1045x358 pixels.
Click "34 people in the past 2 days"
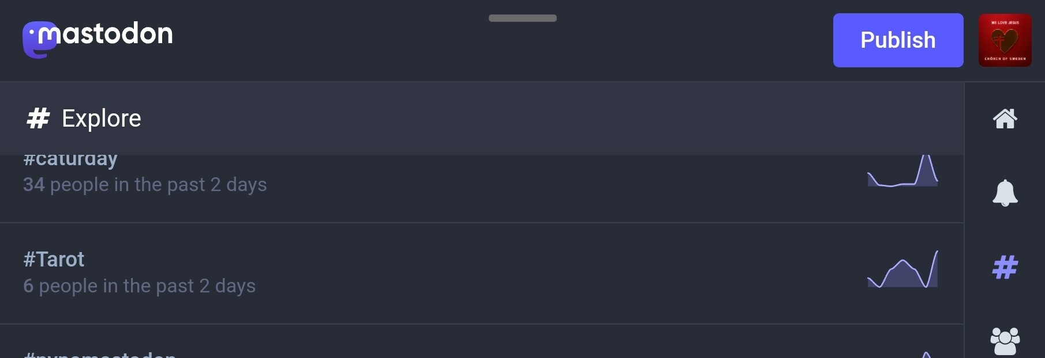point(145,185)
